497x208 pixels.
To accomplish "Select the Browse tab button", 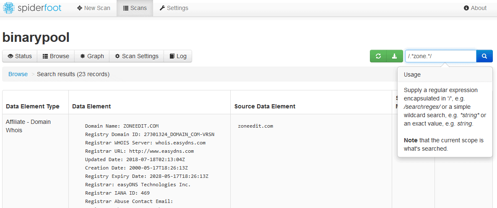I will 56,56.
